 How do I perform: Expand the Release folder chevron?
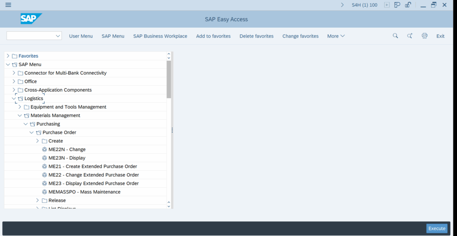click(37, 200)
